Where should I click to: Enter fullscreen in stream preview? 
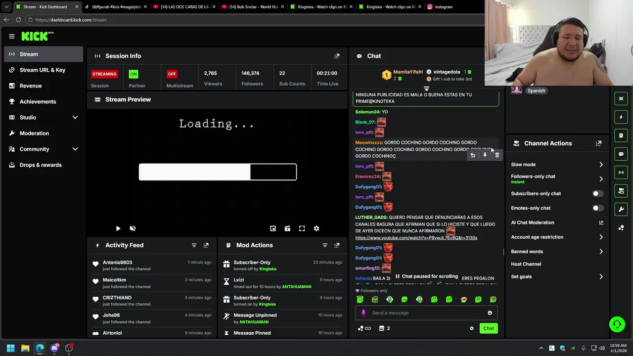click(x=302, y=228)
